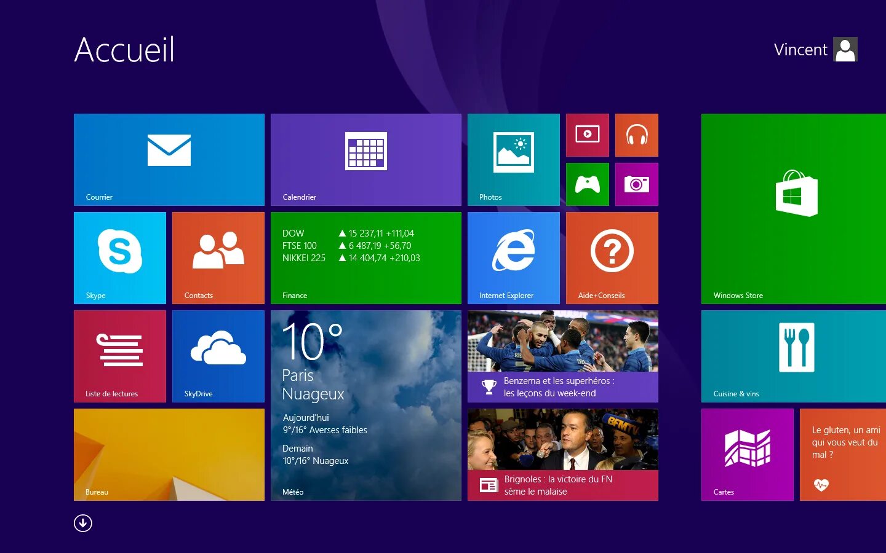Open the Cartes maps tile
This screenshot has height=553, width=886.
748,455
